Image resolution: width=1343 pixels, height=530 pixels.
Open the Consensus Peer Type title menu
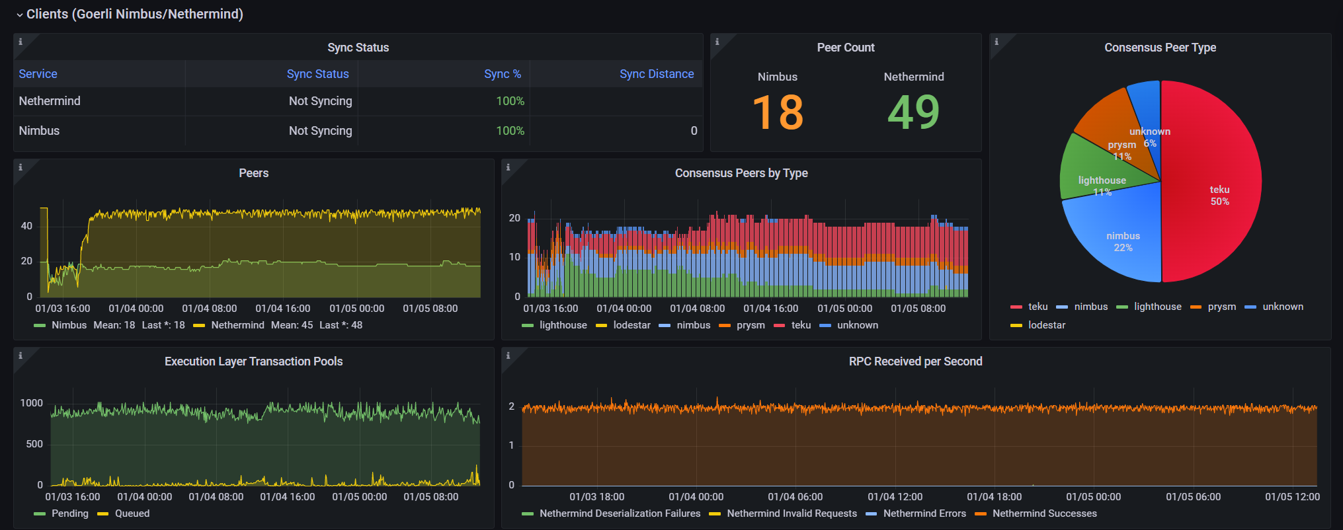click(x=1160, y=48)
